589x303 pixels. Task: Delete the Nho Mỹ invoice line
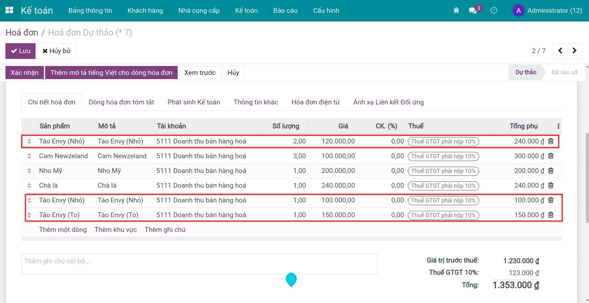[x=551, y=171]
